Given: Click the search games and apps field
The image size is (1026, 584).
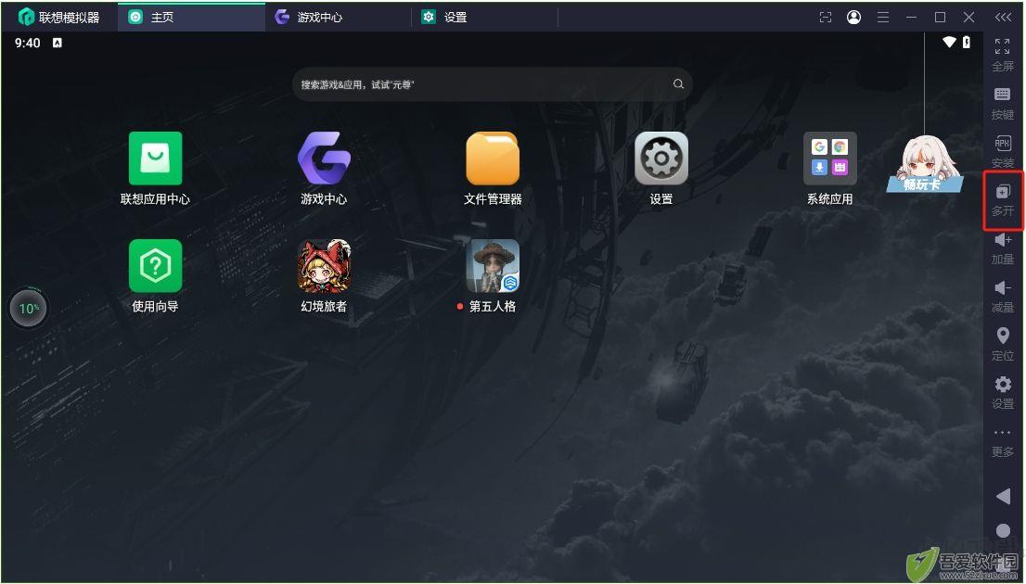Looking at the screenshot, I should [492, 83].
